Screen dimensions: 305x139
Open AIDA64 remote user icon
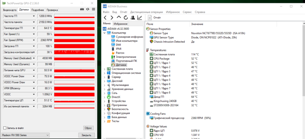133,18
